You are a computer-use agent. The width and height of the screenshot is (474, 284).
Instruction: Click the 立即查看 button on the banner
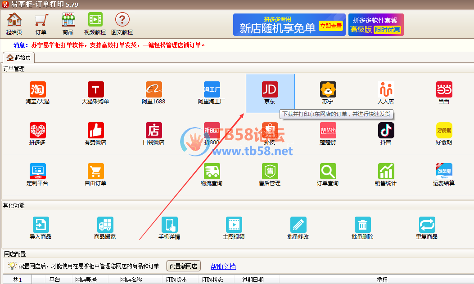[x=331, y=26]
